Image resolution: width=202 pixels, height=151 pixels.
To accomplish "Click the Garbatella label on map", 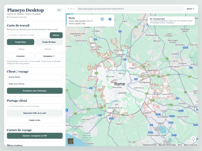I will (122, 93).
